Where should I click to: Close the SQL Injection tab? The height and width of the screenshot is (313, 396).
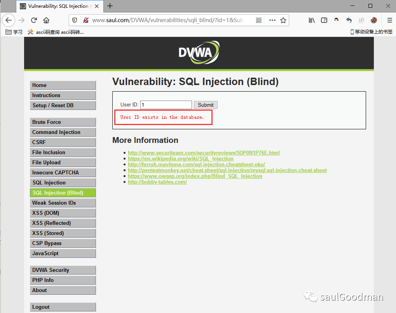click(x=97, y=6)
